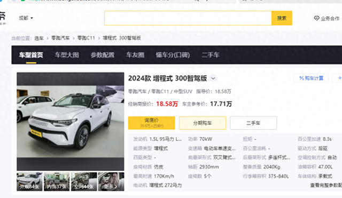Image resolution: width=342 pixels, height=198 pixels.
Task: Click 能源类型 增程式 spec
Action: click(151, 148)
